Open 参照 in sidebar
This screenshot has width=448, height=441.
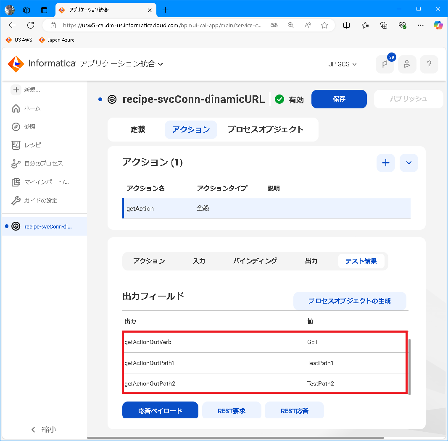click(x=24, y=126)
